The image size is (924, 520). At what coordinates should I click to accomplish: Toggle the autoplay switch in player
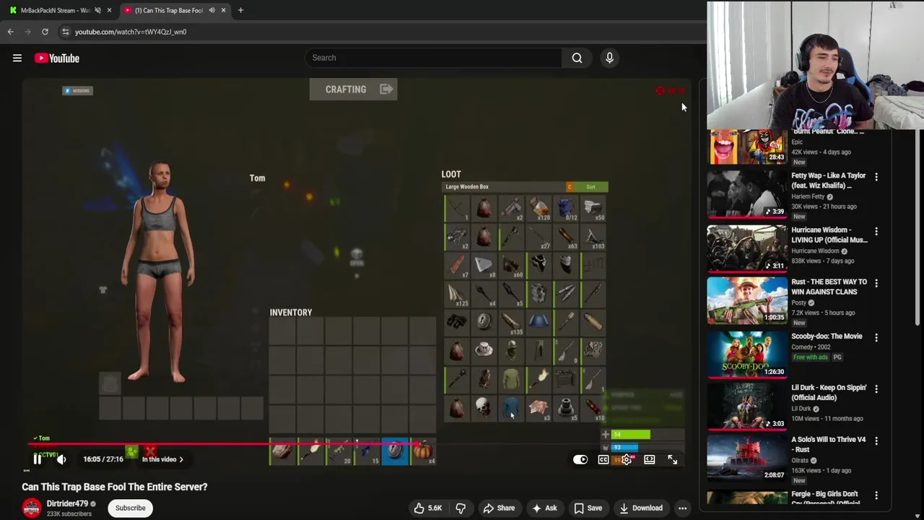[x=580, y=459]
